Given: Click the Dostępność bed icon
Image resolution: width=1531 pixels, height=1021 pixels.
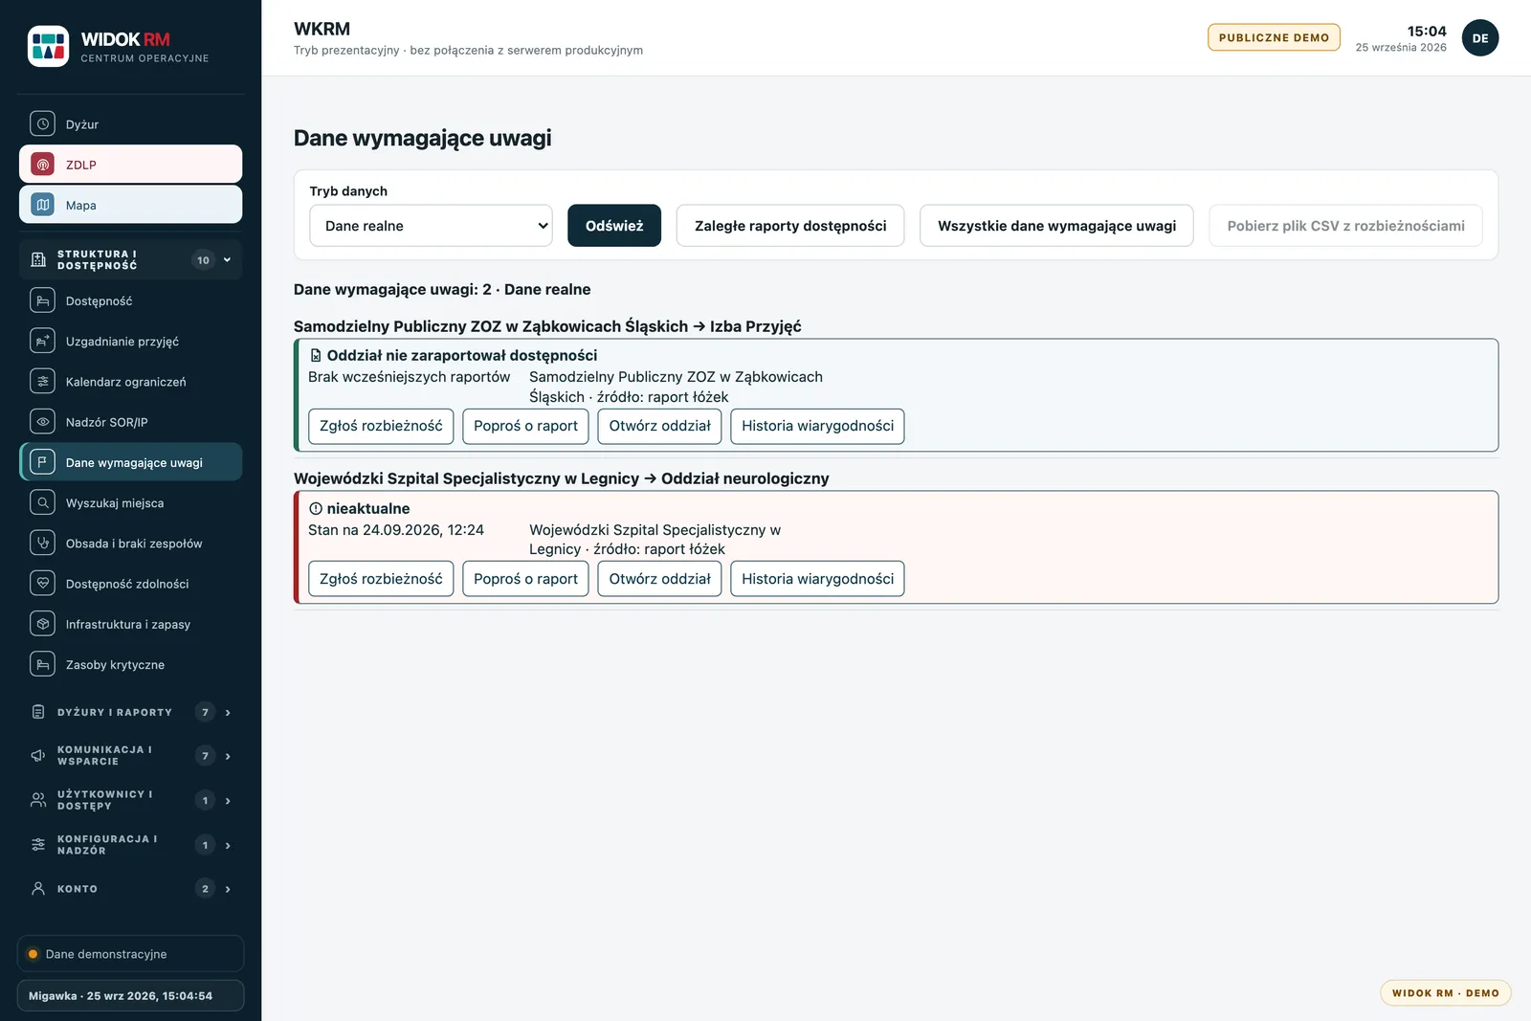Looking at the screenshot, I should (42, 300).
